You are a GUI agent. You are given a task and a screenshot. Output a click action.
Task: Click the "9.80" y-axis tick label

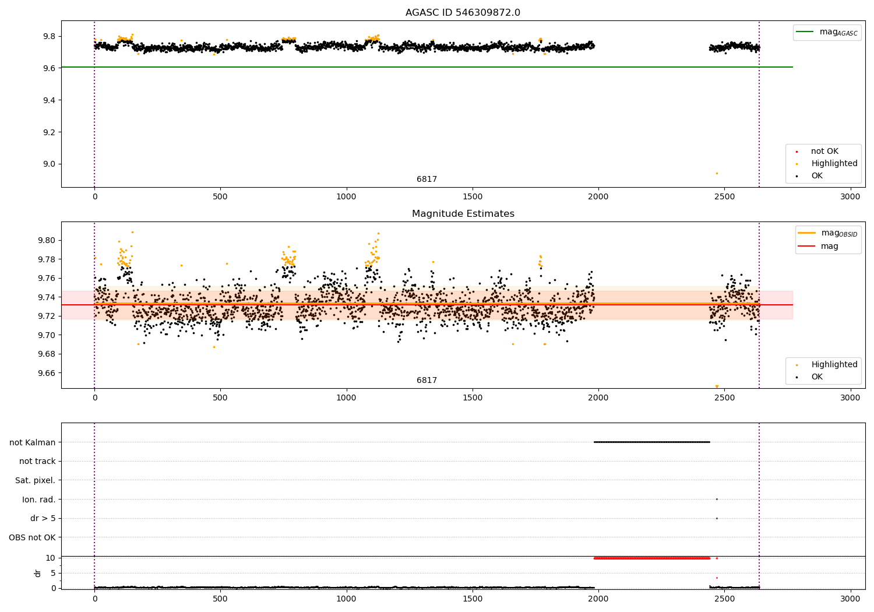point(46,240)
